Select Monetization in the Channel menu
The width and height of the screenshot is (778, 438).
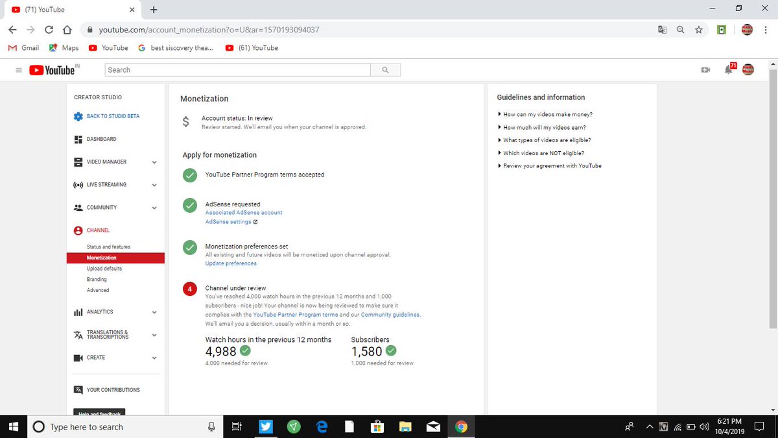(115, 258)
